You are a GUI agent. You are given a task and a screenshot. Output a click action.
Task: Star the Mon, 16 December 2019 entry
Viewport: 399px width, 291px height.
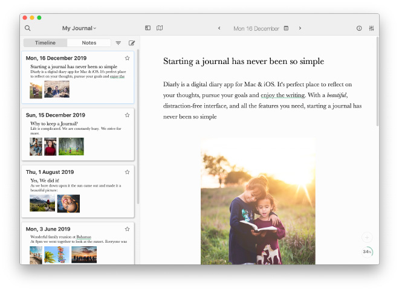127,58
